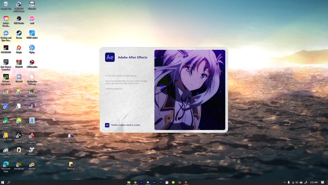
Task: Click the Creative Cloud icon on the splash screen
Action: click(107, 125)
